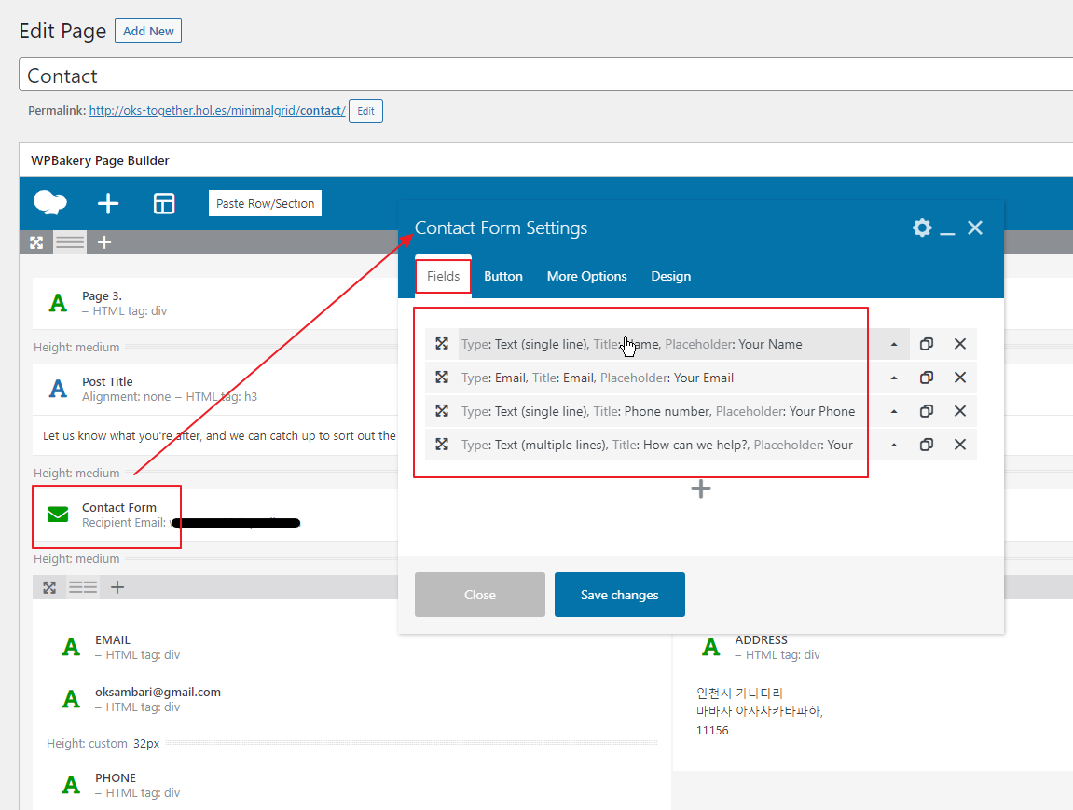
Task: Click the Korean address text block
Action: 760,711
